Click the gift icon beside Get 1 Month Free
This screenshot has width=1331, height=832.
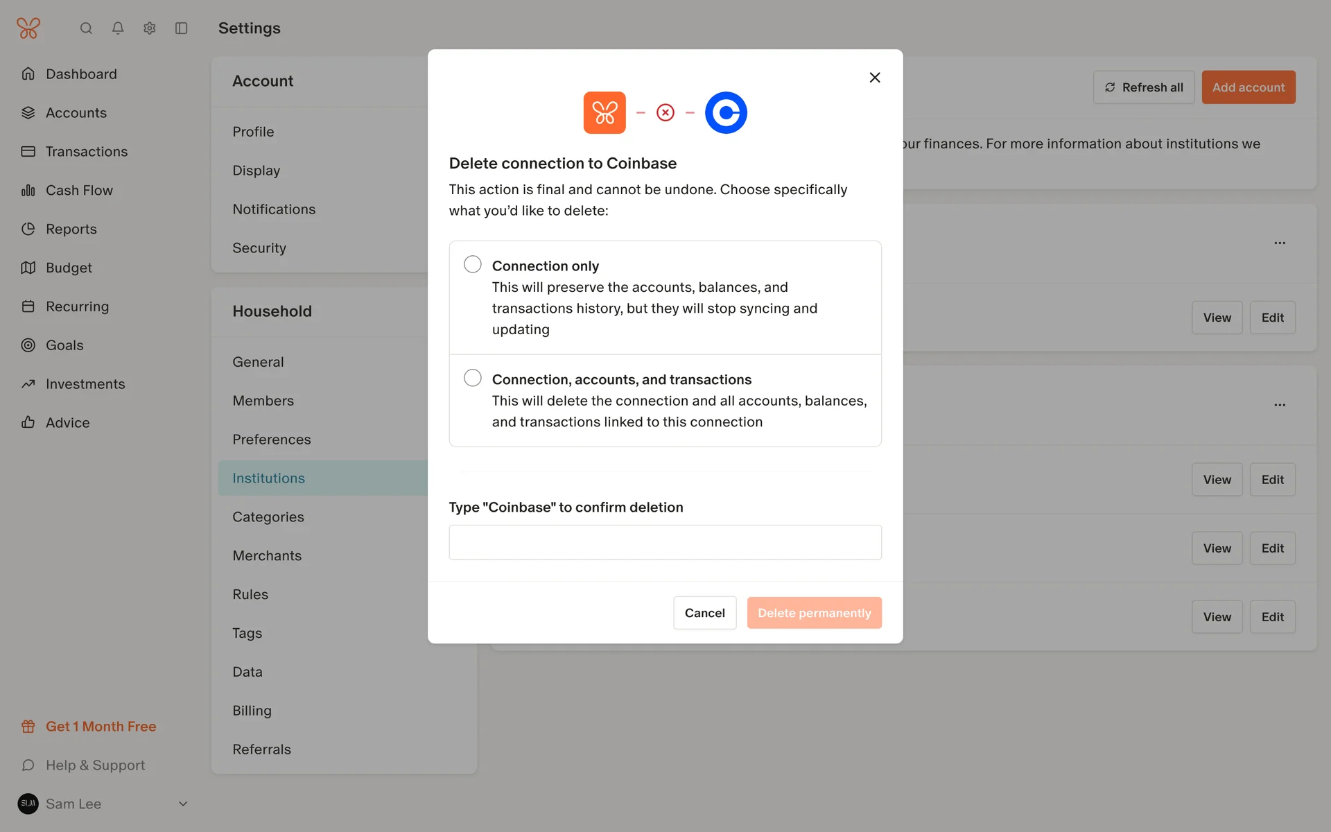click(28, 726)
